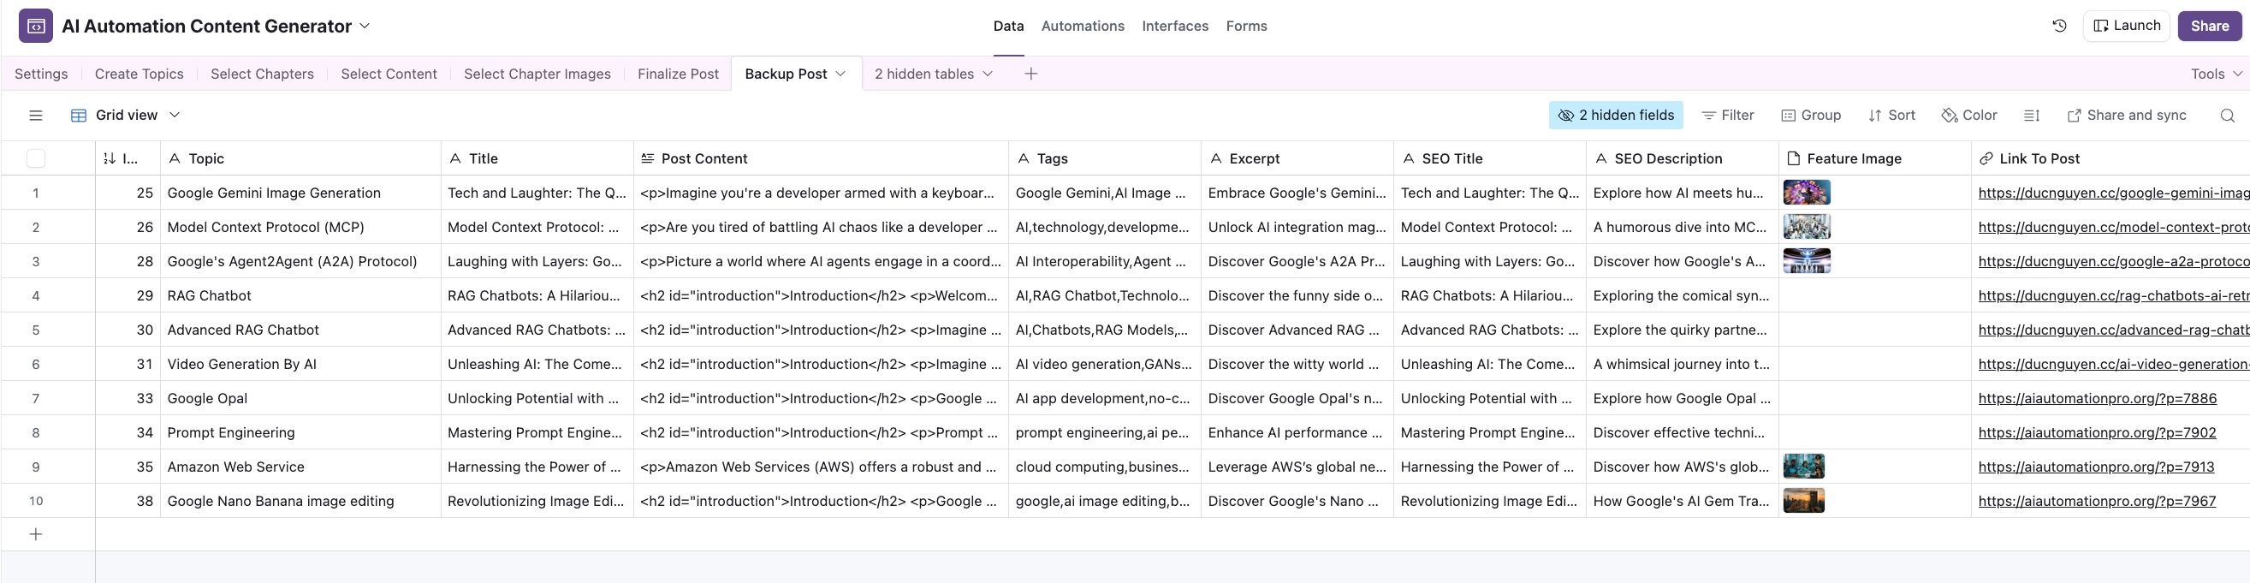
Task: Click the Excerpt column header
Action: coord(1297,158)
